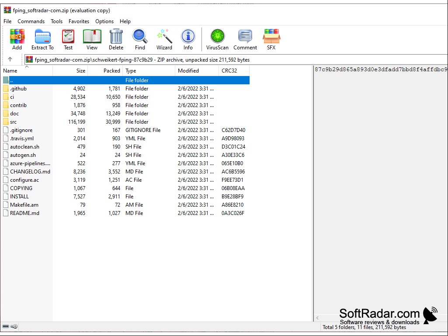Sort by the Type column header
The height and width of the screenshot is (336, 448).
(x=149, y=71)
